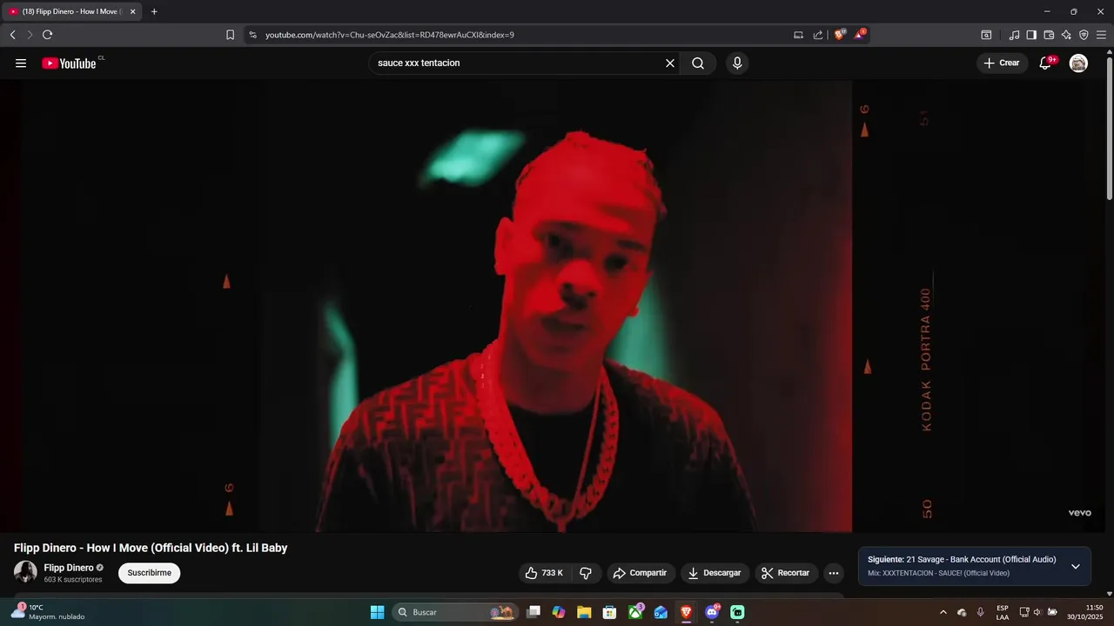This screenshot has height=626, width=1114.
Task: Like the video with thumbs up
Action: point(544,573)
